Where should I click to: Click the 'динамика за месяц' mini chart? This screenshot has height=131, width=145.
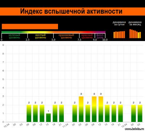(135, 34)
